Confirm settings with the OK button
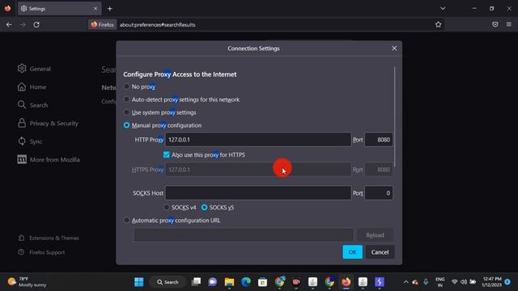 click(353, 252)
